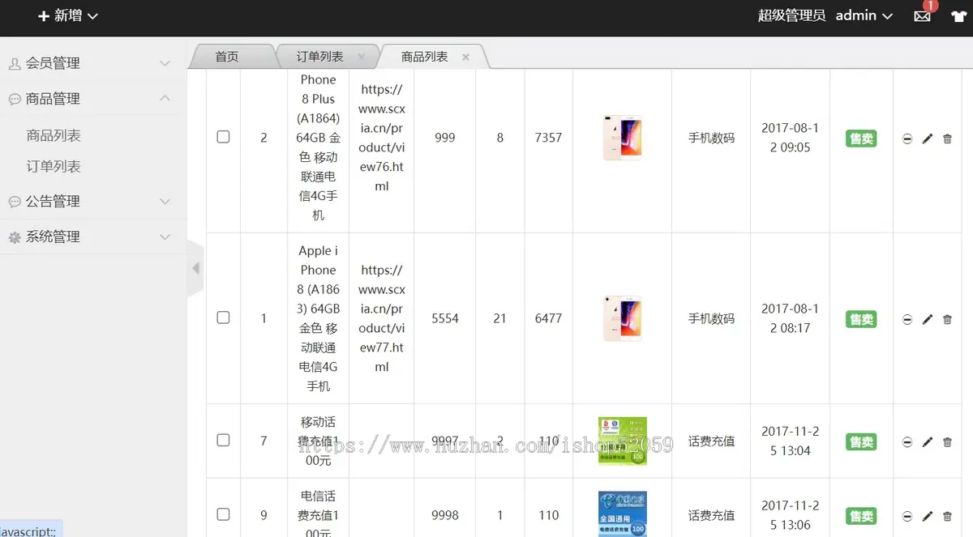The image size is (973, 537).
Task: Expand the 会员管理 sidebar menu
Action: point(89,63)
